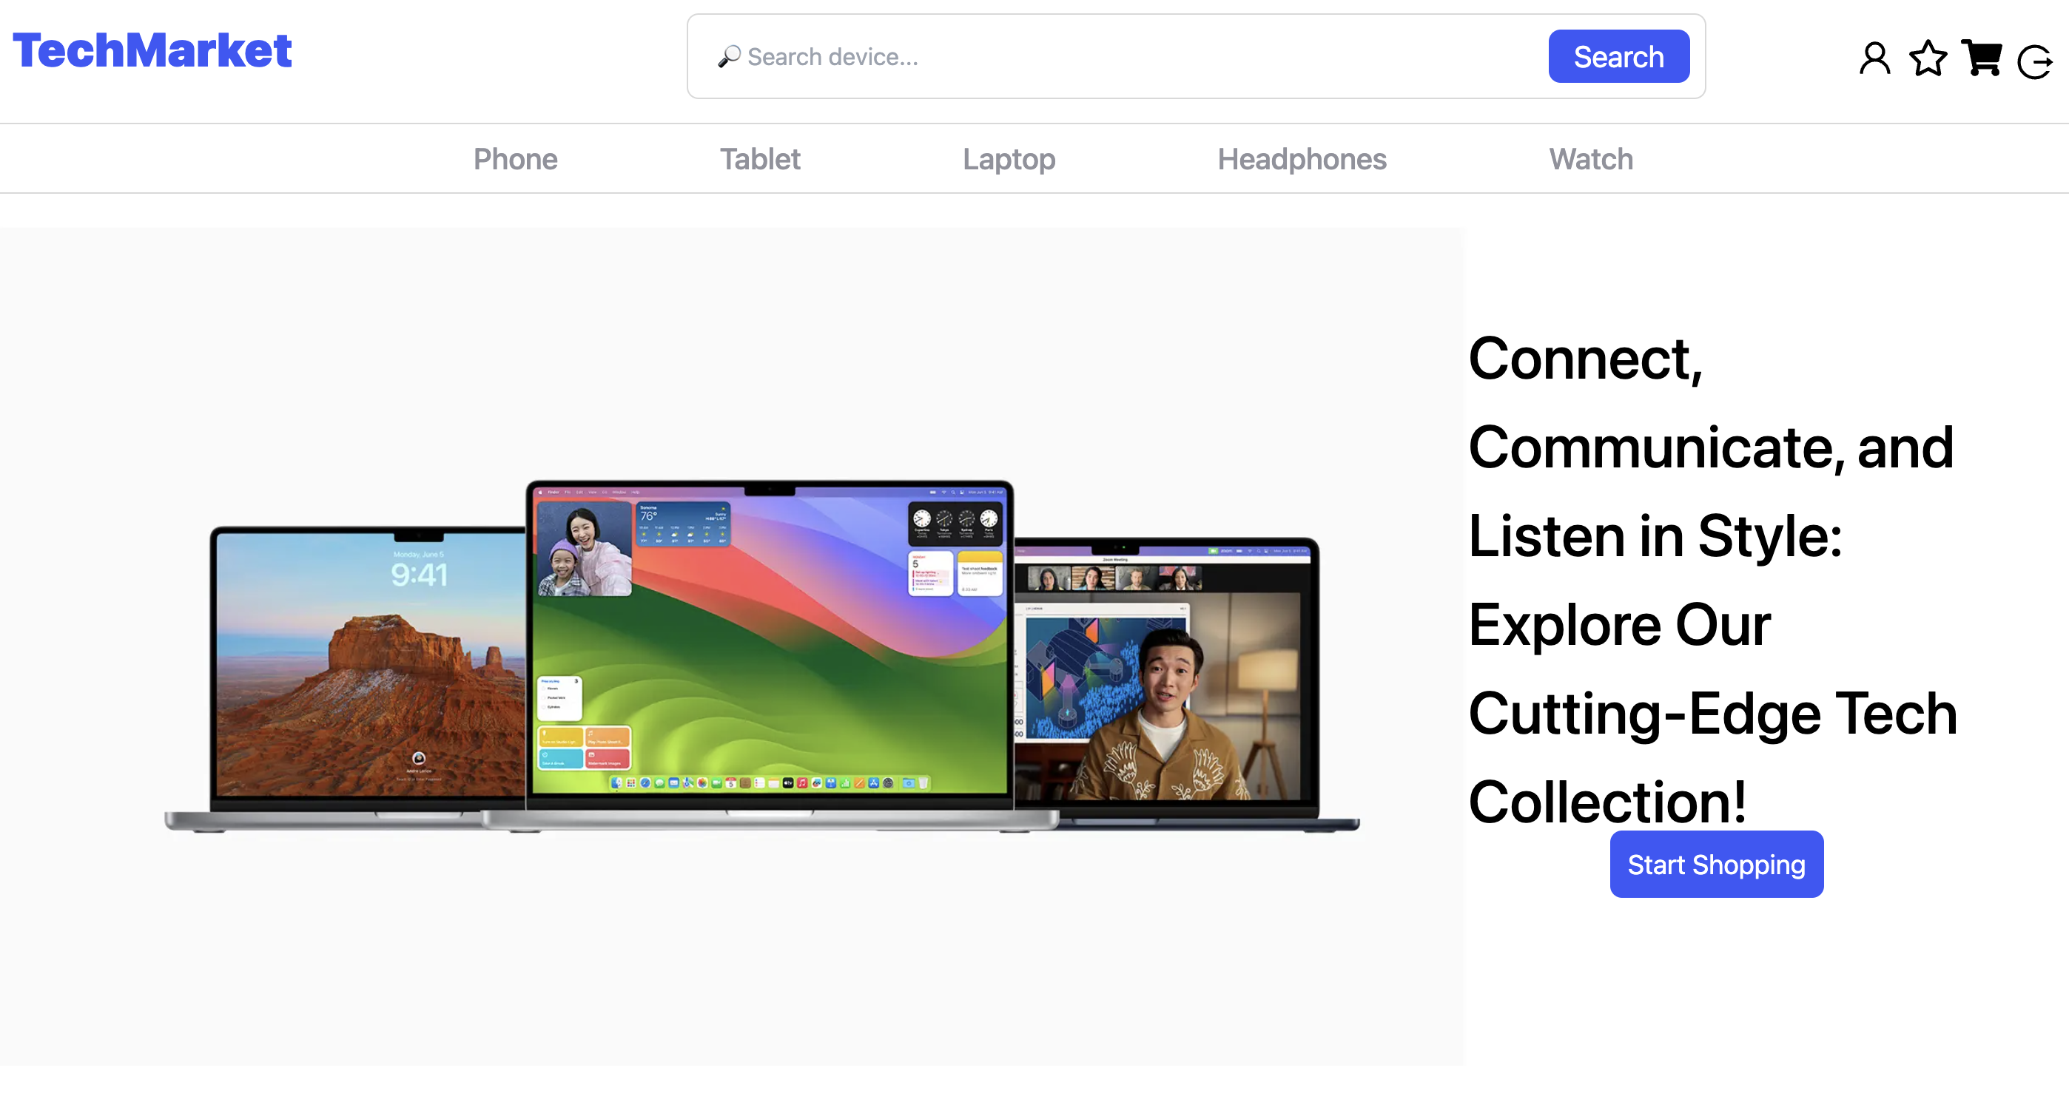Click the Start Shopping button
The image size is (2069, 1099).
[x=1715, y=864]
